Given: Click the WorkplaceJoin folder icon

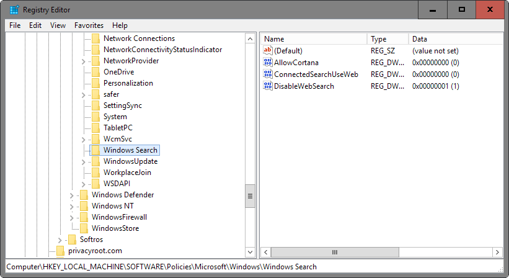Looking at the screenshot, I should 95,173.
